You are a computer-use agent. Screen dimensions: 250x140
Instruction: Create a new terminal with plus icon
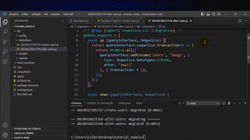click(x=180, y=103)
